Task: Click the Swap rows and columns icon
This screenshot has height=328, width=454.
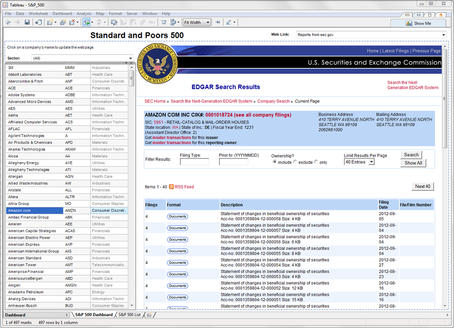Action: (114, 22)
